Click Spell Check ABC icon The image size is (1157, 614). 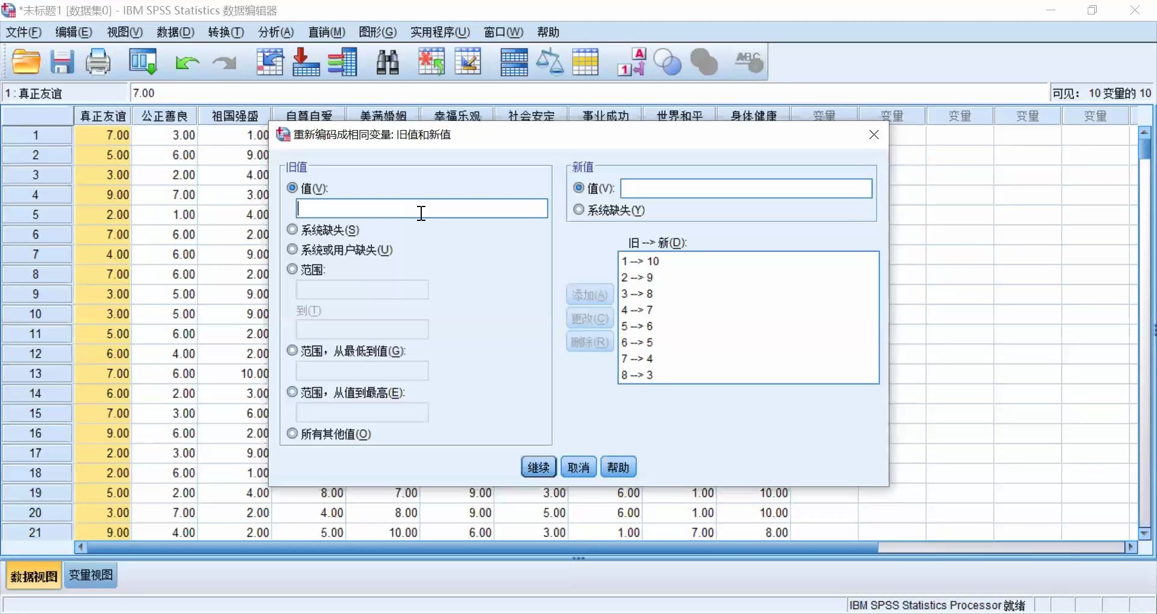pos(749,62)
